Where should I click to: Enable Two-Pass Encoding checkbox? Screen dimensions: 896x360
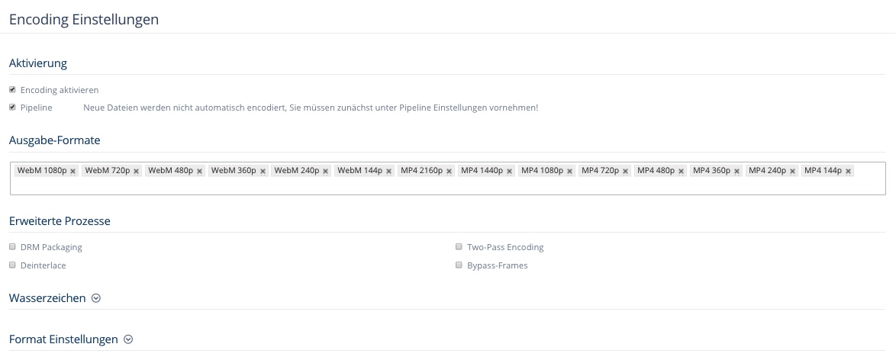coord(459,247)
